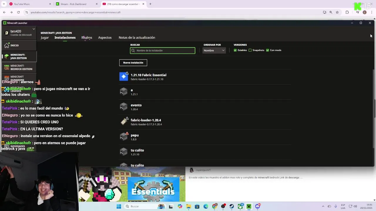Click the Bedrock Edition block sidebar icon
The image size is (376, 211).
[x=7, y=67]
